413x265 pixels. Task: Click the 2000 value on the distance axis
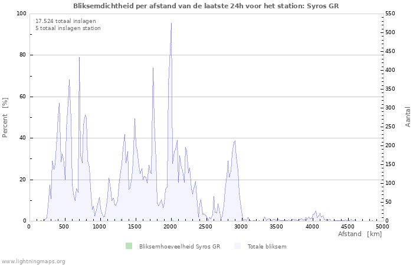pos(170,227)
